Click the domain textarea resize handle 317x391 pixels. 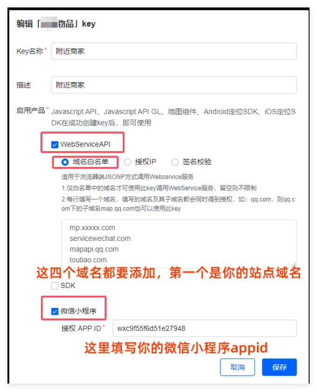294,265
